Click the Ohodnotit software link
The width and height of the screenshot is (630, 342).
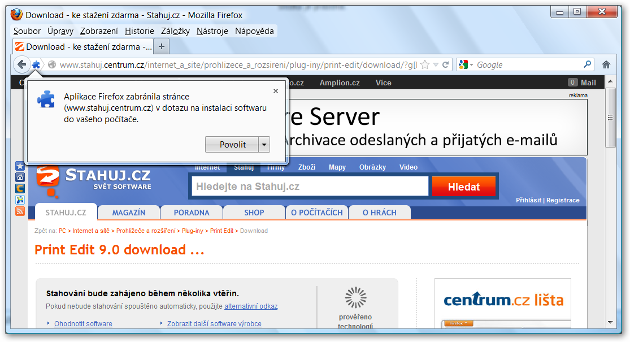click(83, 323)
